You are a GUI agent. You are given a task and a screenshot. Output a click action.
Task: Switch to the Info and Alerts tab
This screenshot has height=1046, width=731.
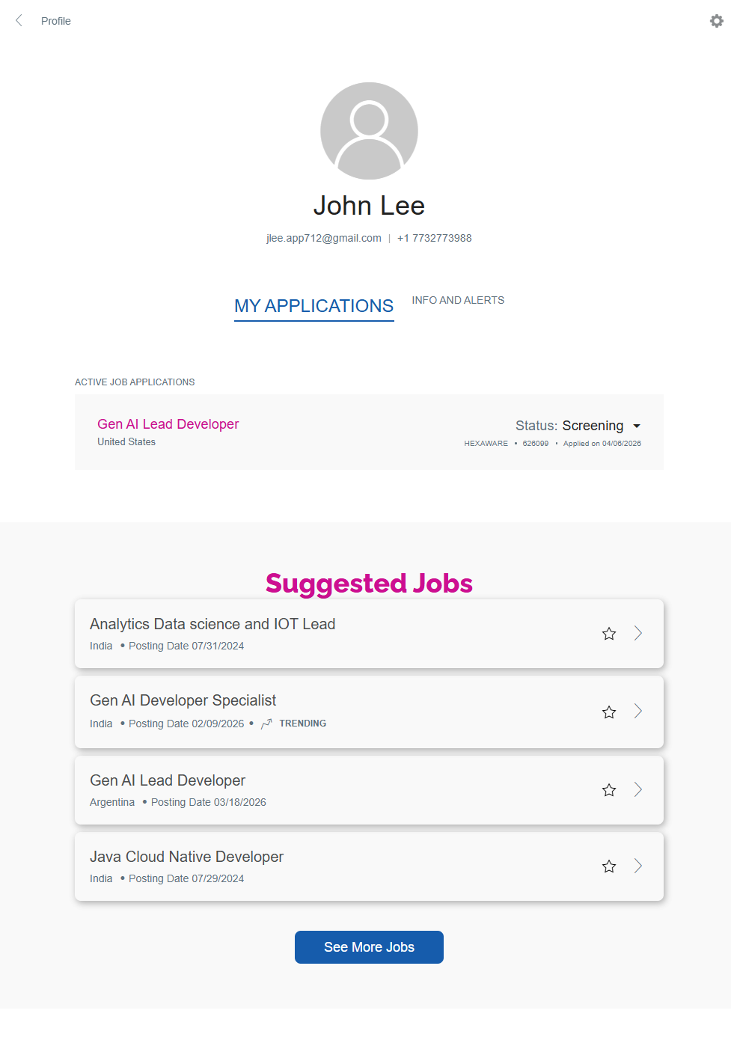[458, 300]
